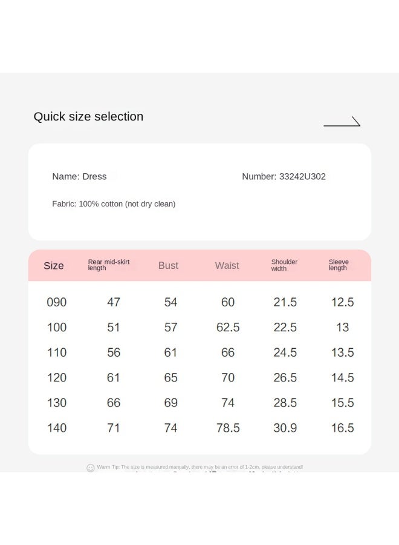The image size is (399, 545).
Task: Click the Warm Tip measurement note text
Action: (200, 467)
